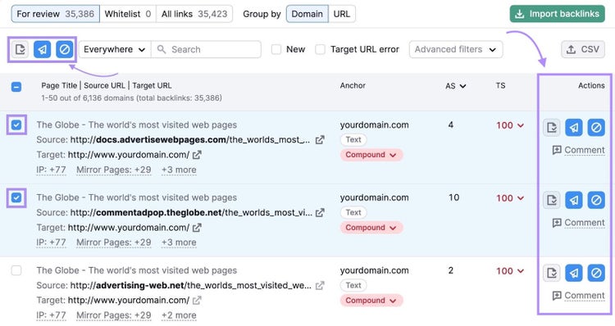Click the TS column header
Image resolution: width=615 pixels, height=326 pixels.
[500, 85]
